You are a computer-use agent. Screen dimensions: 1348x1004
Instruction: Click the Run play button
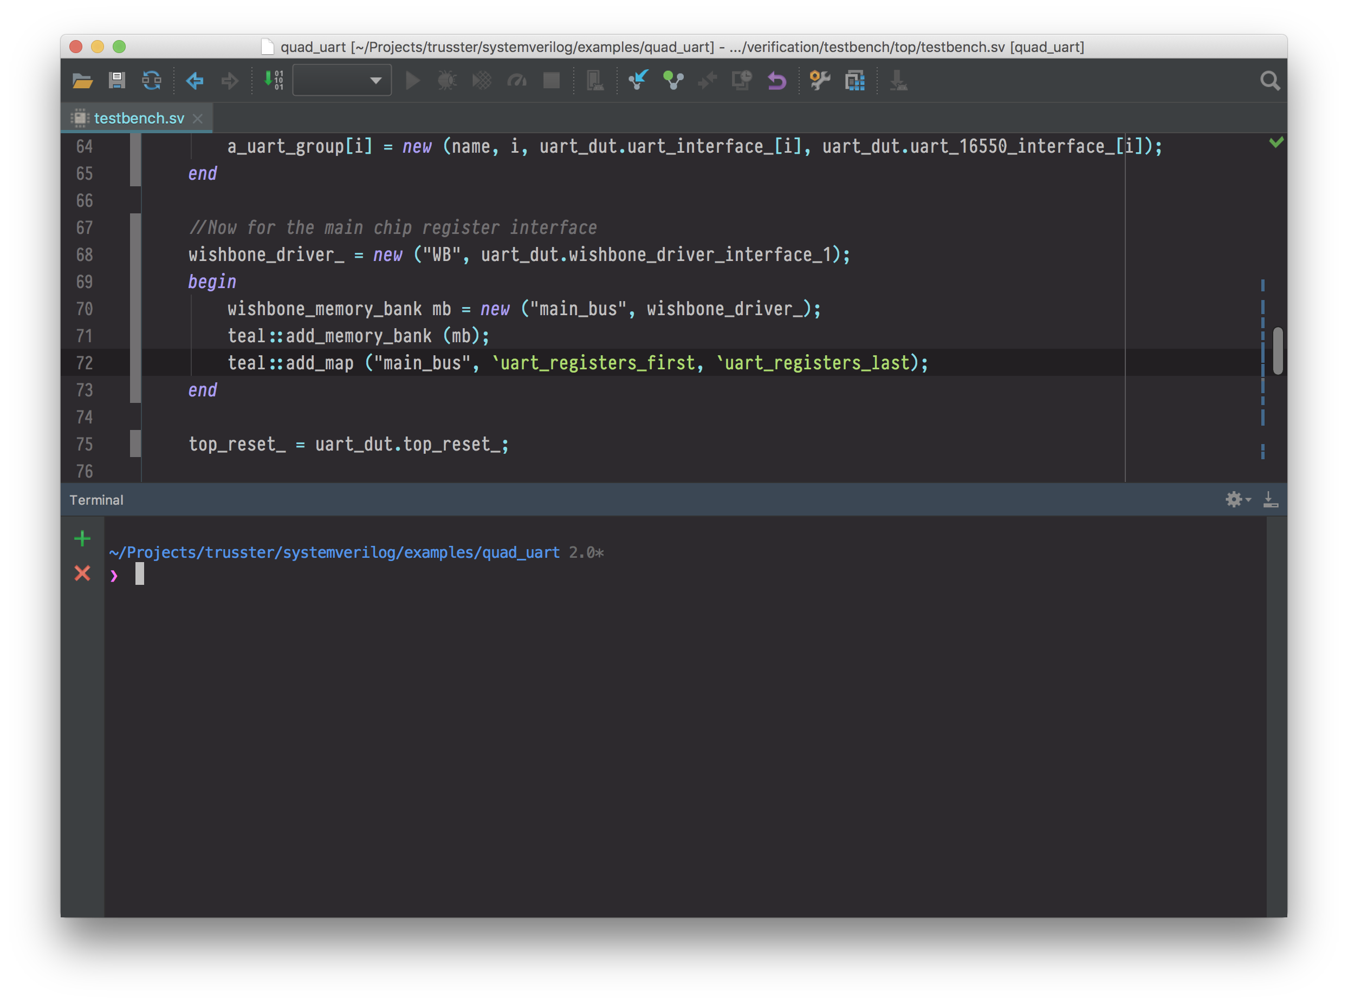tap(413, 80)
